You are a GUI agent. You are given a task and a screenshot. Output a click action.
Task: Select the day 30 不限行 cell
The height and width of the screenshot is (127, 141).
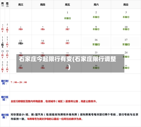[96, 67]
